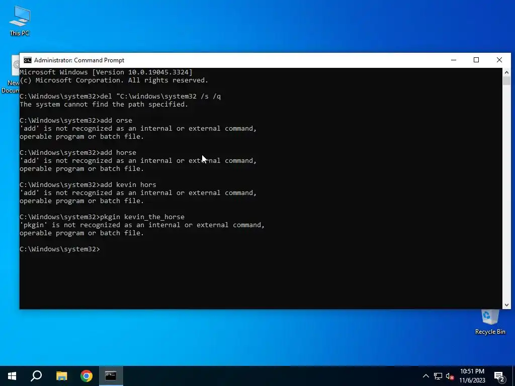The height and width of the screenshot is (386, 515).
Task: Open network status tray icon
Action: tap(438, 376)
